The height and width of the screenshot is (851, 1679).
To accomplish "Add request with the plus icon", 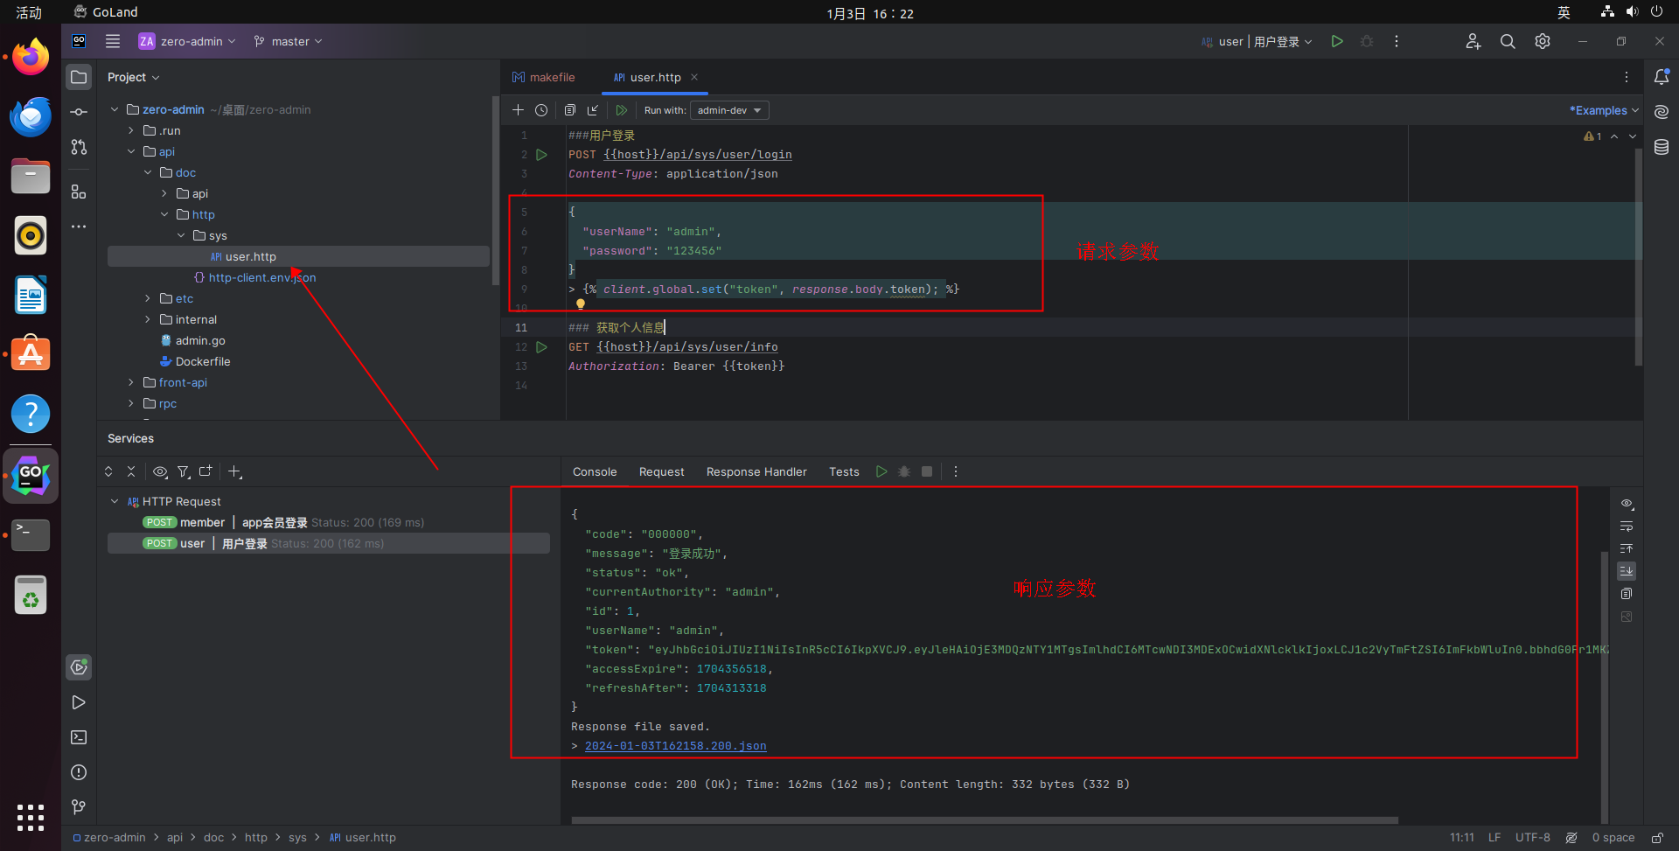I will tap(518, 110).
